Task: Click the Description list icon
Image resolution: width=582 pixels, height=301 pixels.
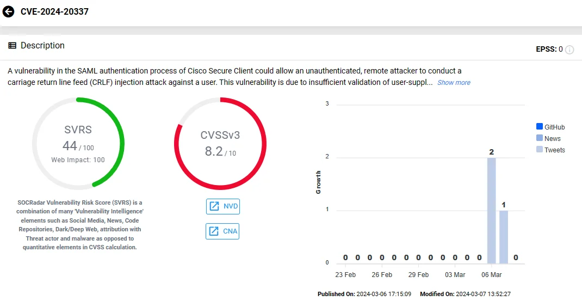Action: pyautogui.click(x=13, y=46)
